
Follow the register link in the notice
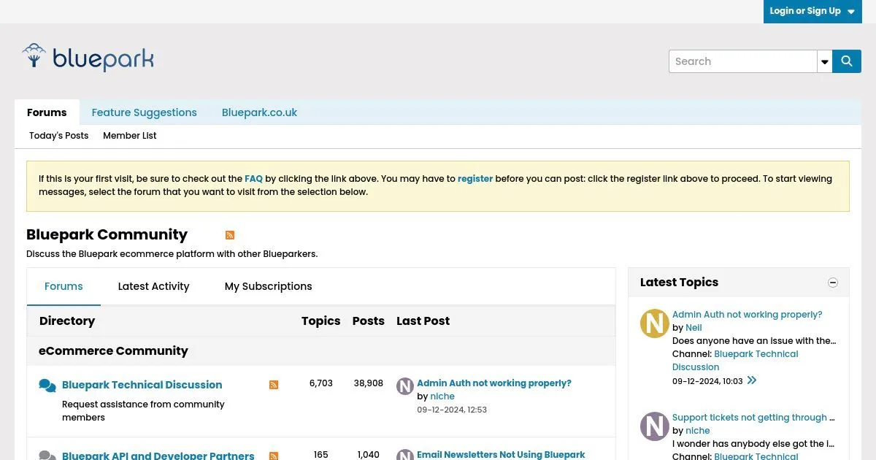(475, 179)
